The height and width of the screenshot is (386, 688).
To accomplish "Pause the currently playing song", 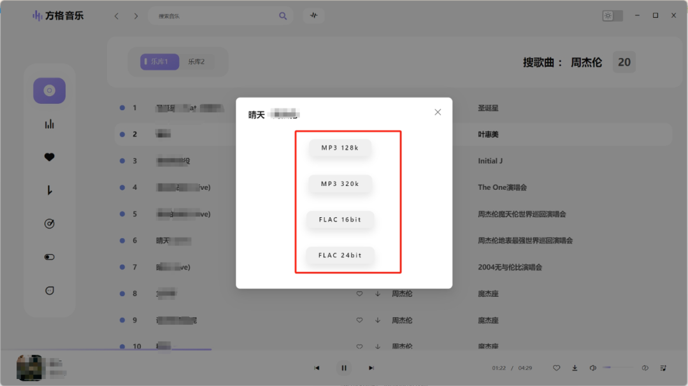I will (344, 368).
